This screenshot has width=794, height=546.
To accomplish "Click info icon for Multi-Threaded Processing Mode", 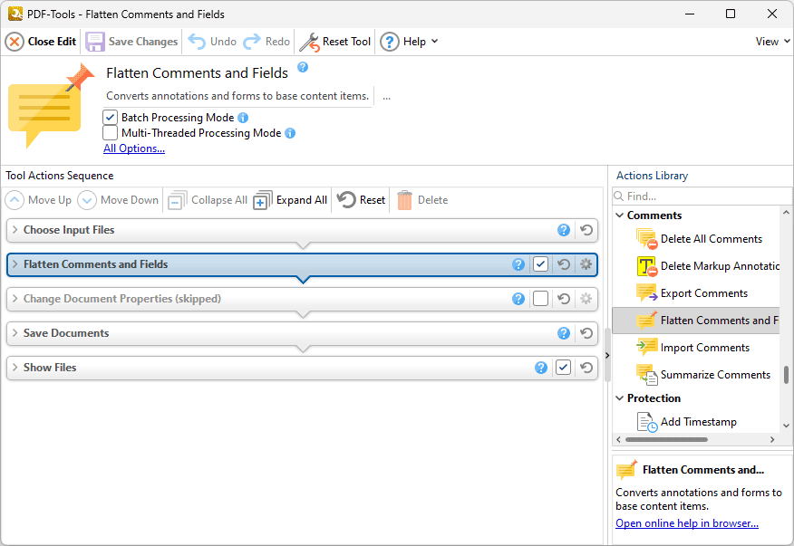I will [x=290, y=133].
